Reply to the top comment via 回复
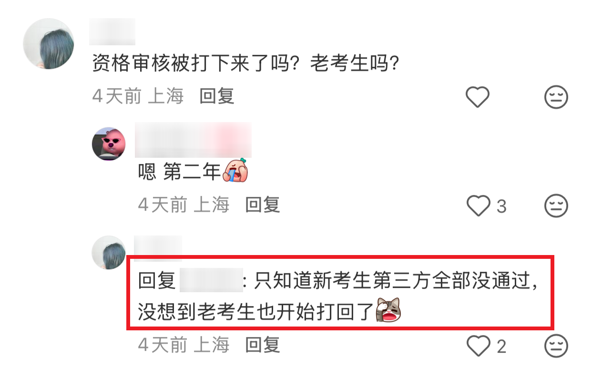This screenshot has width=592, height=368. pos(217,96)
